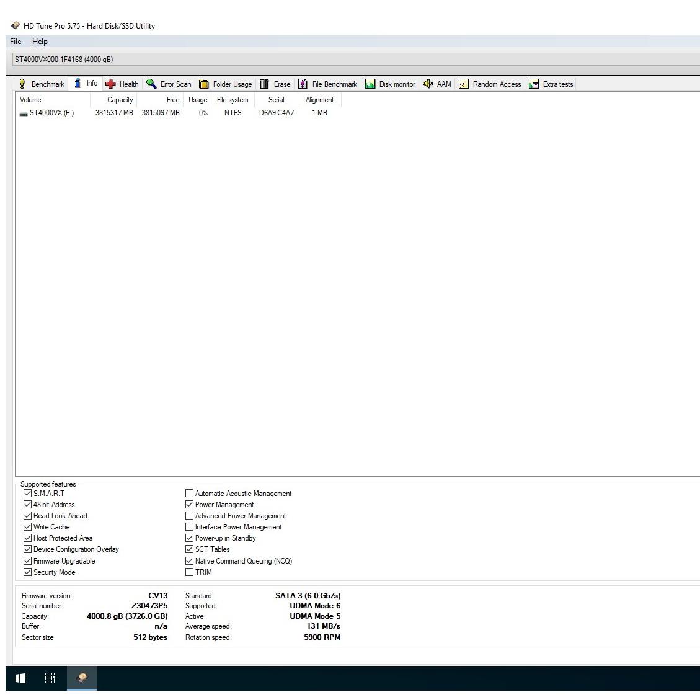Open the ST4000VX000 drive selection dropdown
Image resolution: width=700 pixels, height=700 pixels.
(353, 60)
